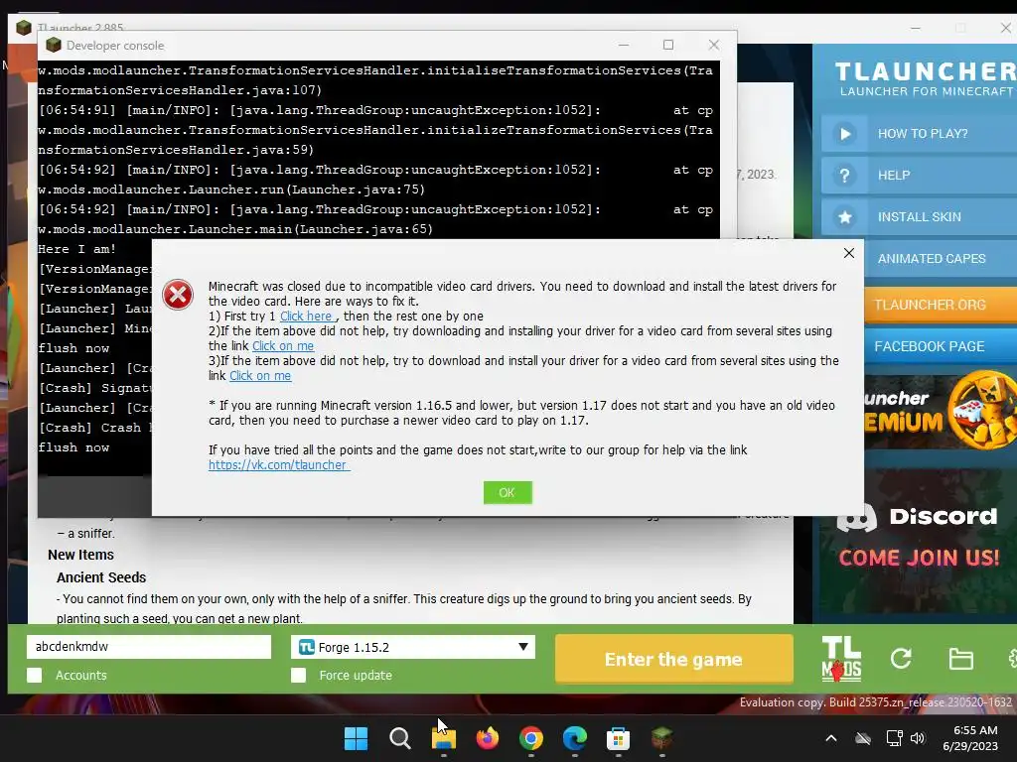Click the TLauncher Premium banner
The width and height of the screenshot is (1017, 762).
(x=941, y=410)
